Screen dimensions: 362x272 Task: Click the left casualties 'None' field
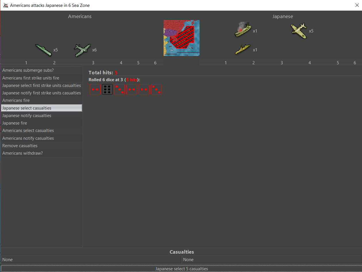tap(91, 260)
